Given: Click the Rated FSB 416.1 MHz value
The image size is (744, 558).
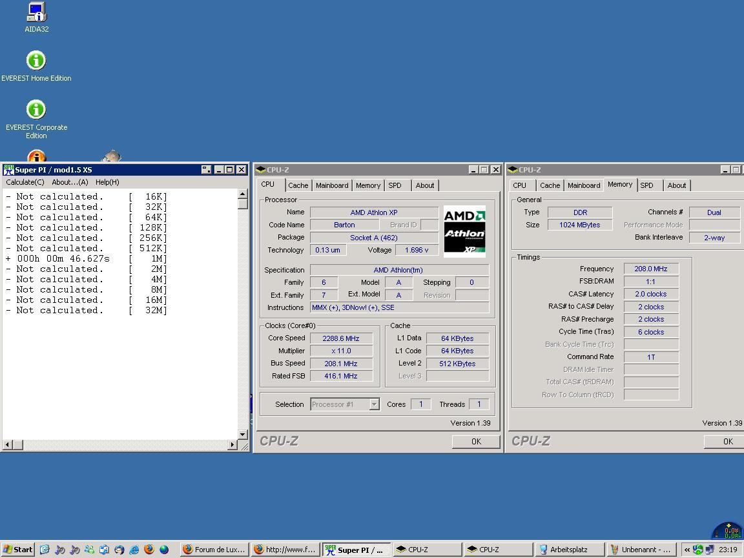Looking at the screenshot, I should coord(341,376).
